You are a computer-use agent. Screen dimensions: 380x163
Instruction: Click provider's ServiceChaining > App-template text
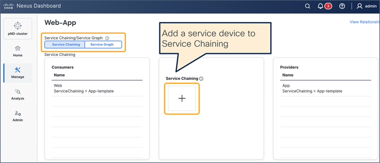click(x=312, y=91)
